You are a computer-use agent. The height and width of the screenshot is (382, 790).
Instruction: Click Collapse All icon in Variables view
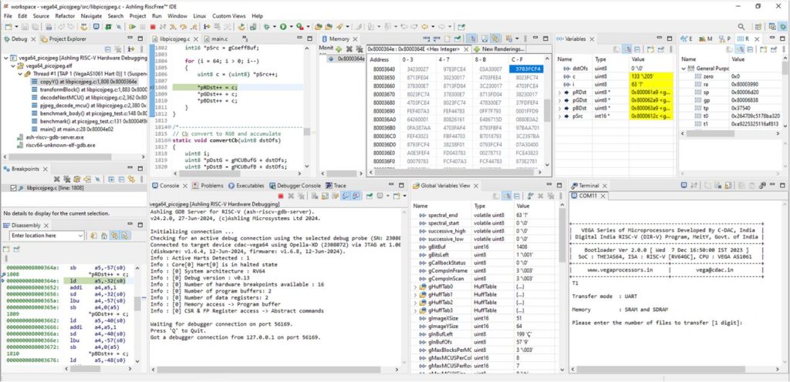coord(636,49)
